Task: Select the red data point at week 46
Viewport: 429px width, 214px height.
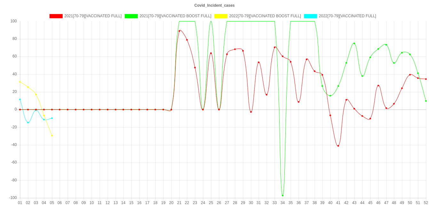Action: (378, 86)
